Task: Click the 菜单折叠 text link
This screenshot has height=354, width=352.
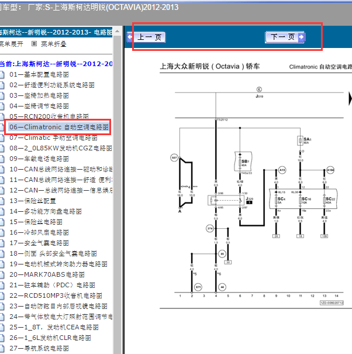Action: [53, 44]
